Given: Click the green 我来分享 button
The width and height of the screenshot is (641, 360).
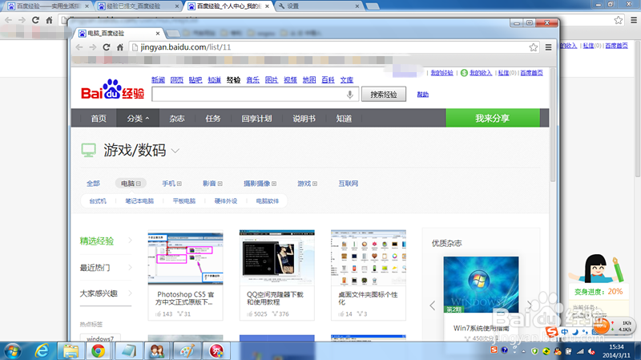Looking at the screenshot, I should tap(493, 118).
